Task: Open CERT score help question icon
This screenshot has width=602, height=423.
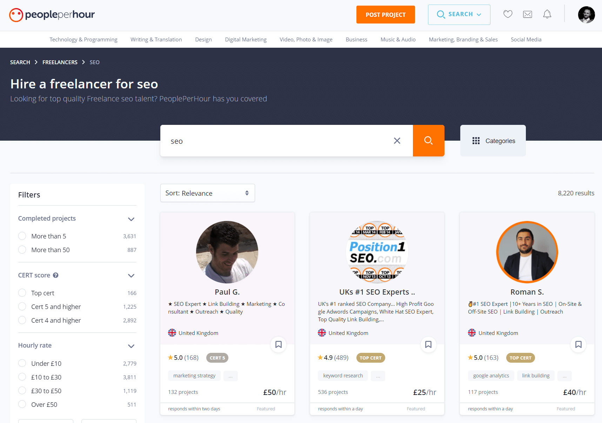Action: point(55,275)
